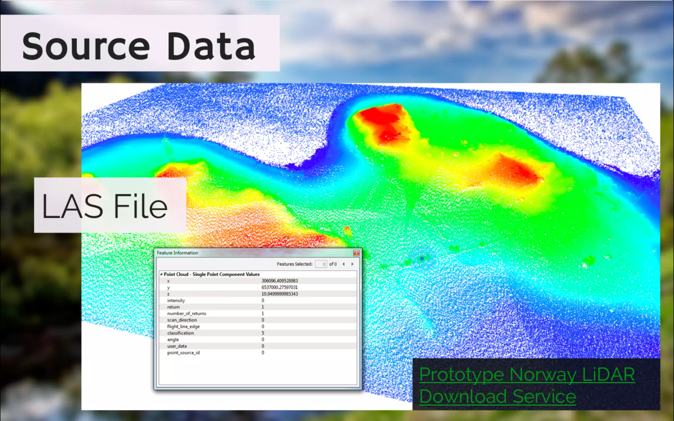Open the Prototype Norway LiDAR Download Service link

tap(527, 385)
